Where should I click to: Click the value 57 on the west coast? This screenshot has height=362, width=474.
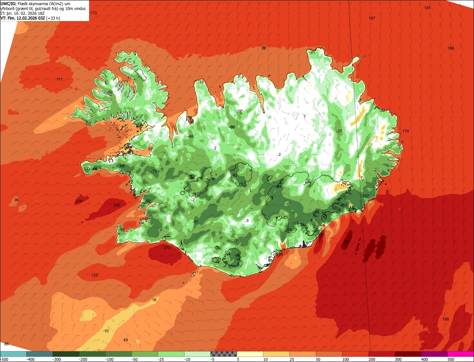150,149
